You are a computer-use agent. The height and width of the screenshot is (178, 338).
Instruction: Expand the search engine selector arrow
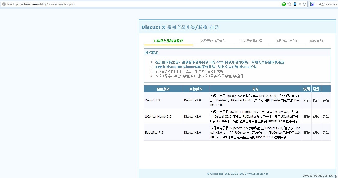(316, 4)
